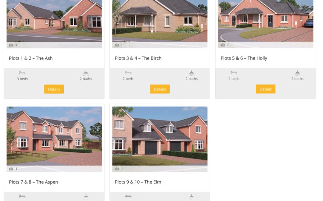Click bed icon under The Ash listing
The image size is (323, 201).
(22, 73)
